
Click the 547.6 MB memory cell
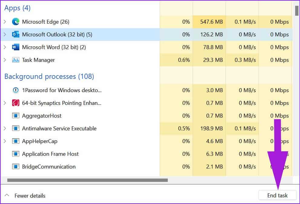pyautogui.click(x=209, y=22)
